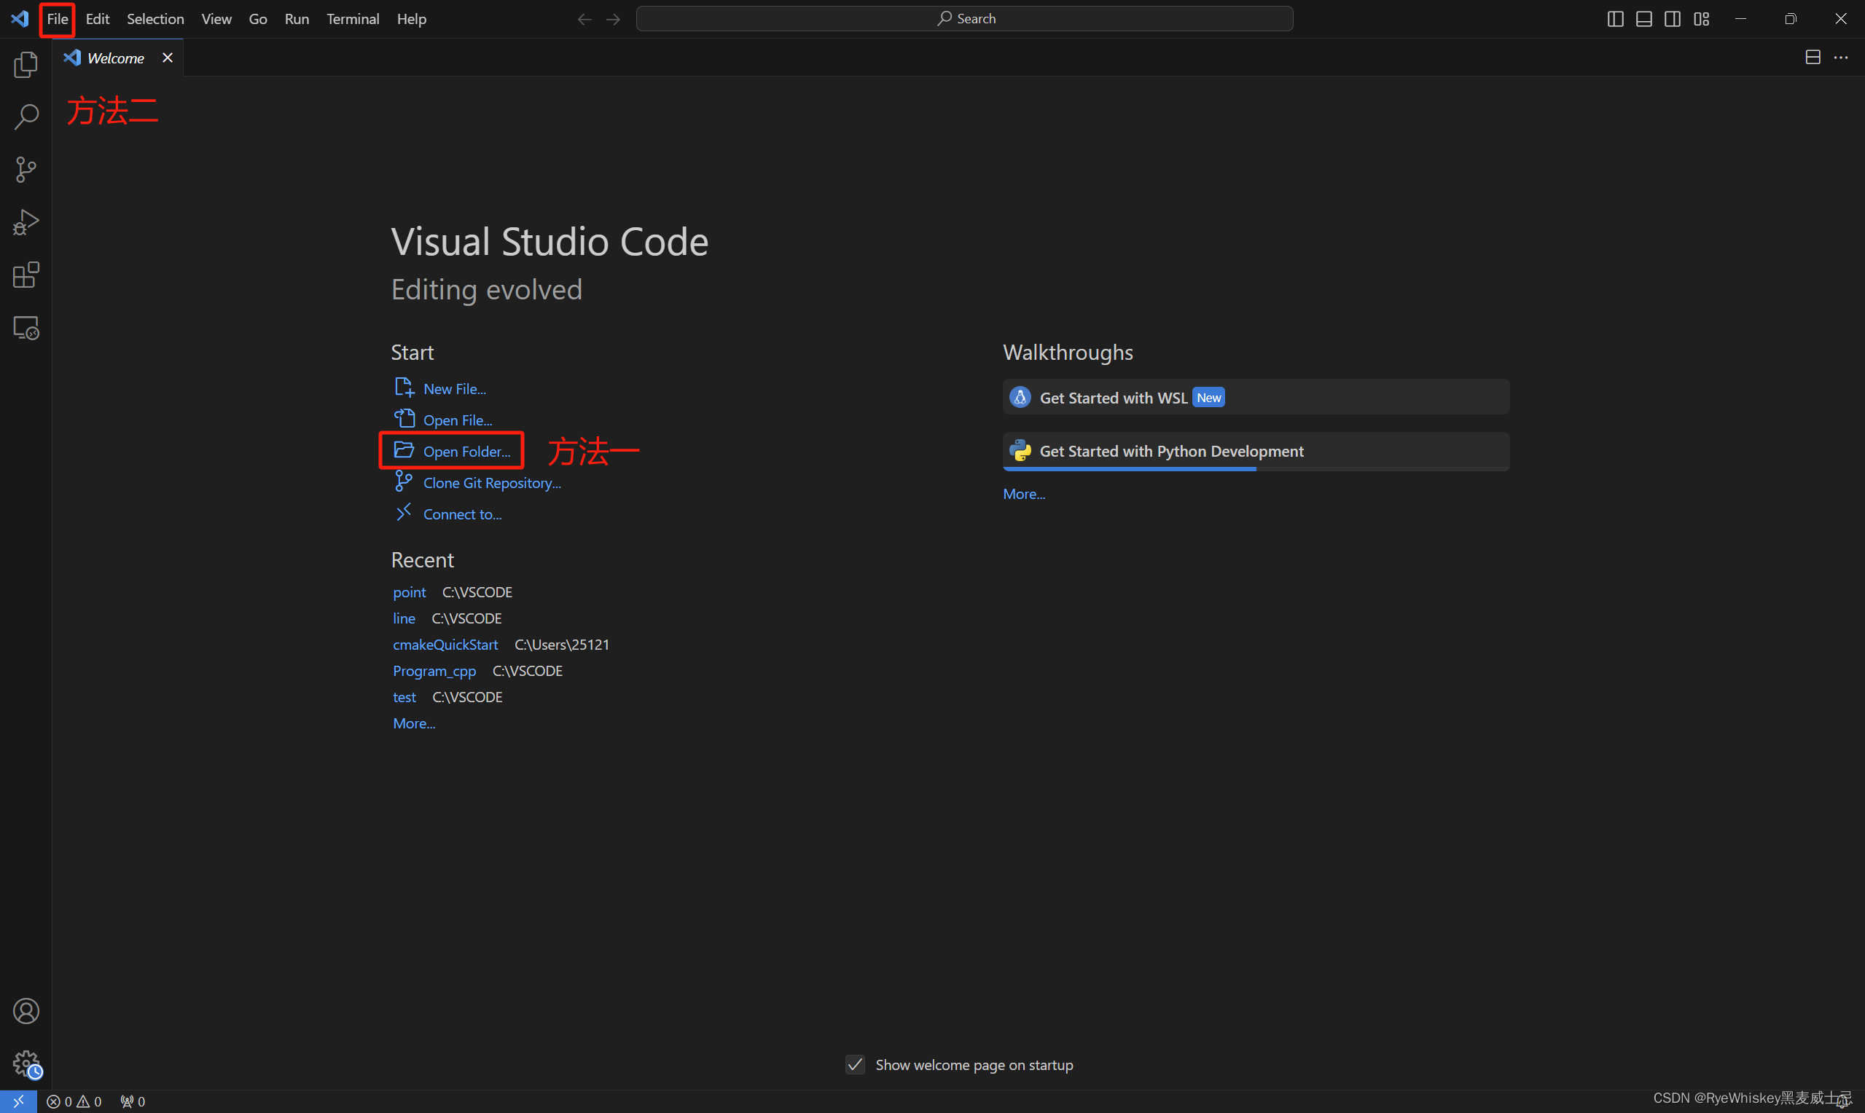
Task: Open the editor More Actions ellipsis
Action: pos(1841,58)
